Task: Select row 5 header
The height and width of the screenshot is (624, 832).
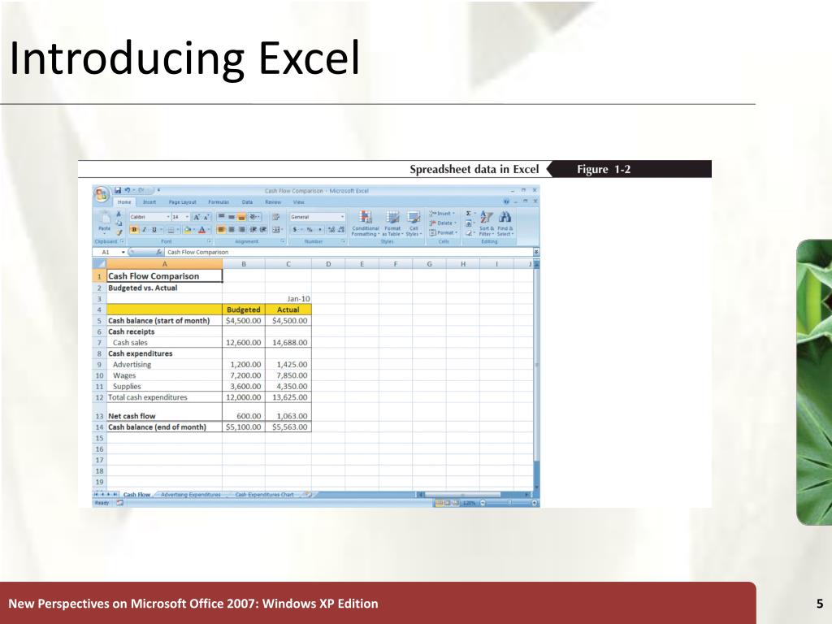Action: (99, 320)
